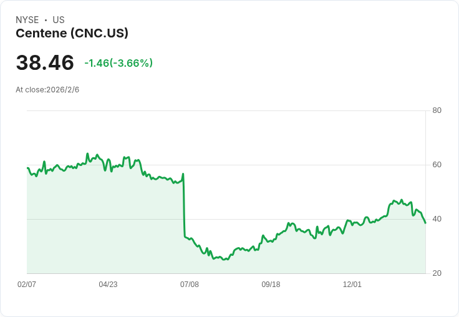
Task: Click the 60 label on the price axis
Action: [x=437, y=165]
